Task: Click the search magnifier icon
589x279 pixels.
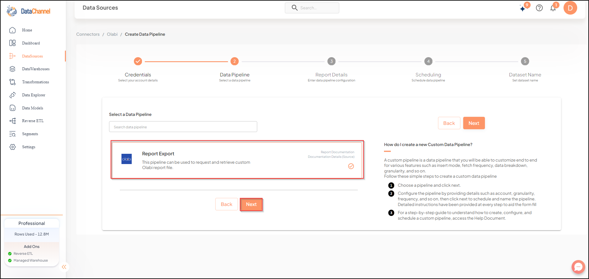Action: pyautogui.click(x=294, y=8)
